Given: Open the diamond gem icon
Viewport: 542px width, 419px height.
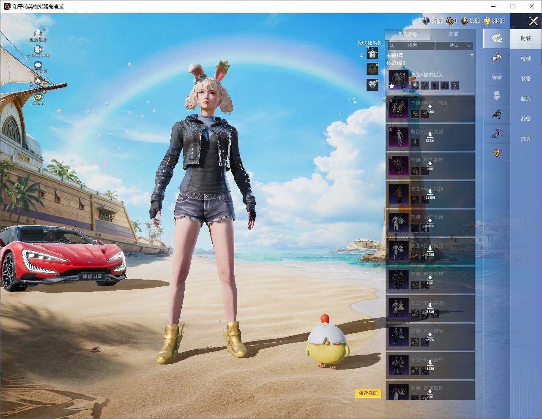Looking at the screenshot, I should tap(372, 84).
